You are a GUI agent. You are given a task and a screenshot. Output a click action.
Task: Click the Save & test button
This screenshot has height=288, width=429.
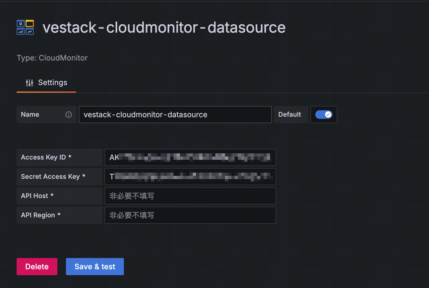point(95,267)
